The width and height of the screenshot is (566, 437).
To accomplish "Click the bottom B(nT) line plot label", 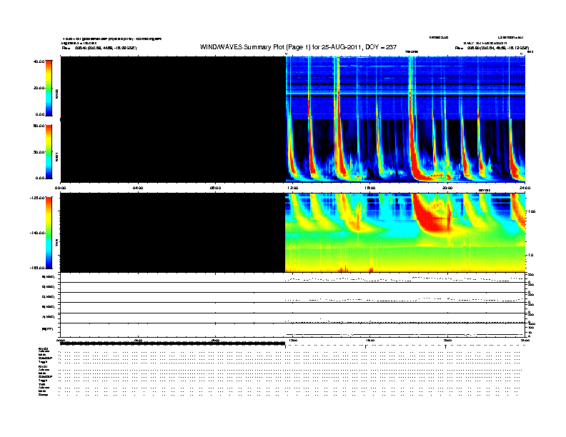I will point(48,329).
